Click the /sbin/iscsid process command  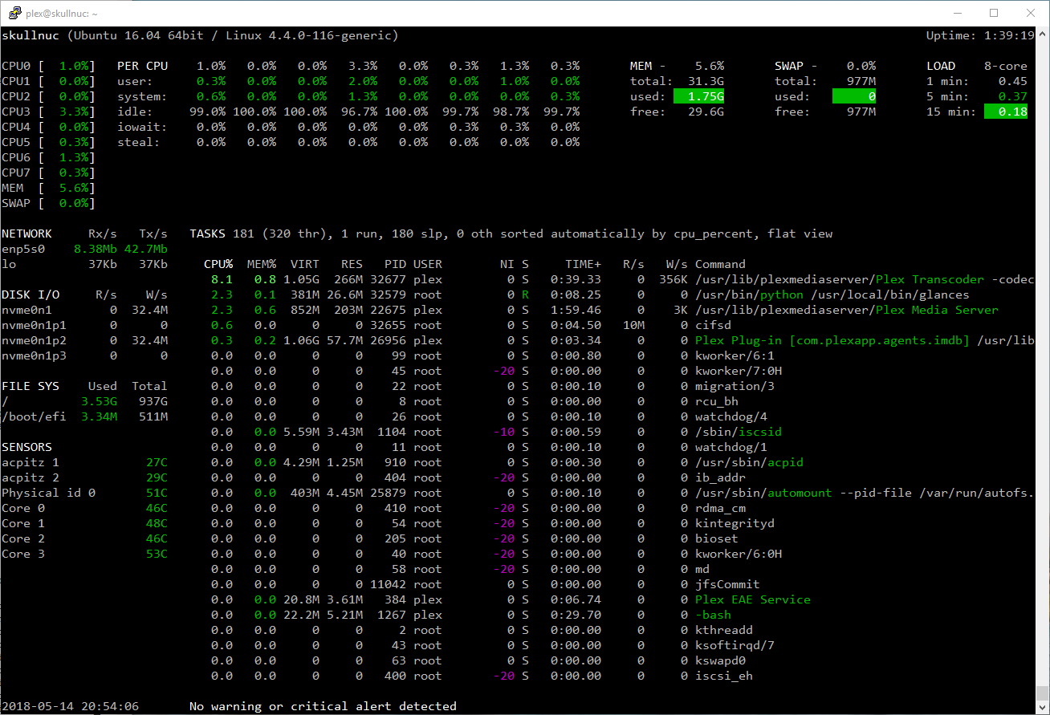coord(739,432)
